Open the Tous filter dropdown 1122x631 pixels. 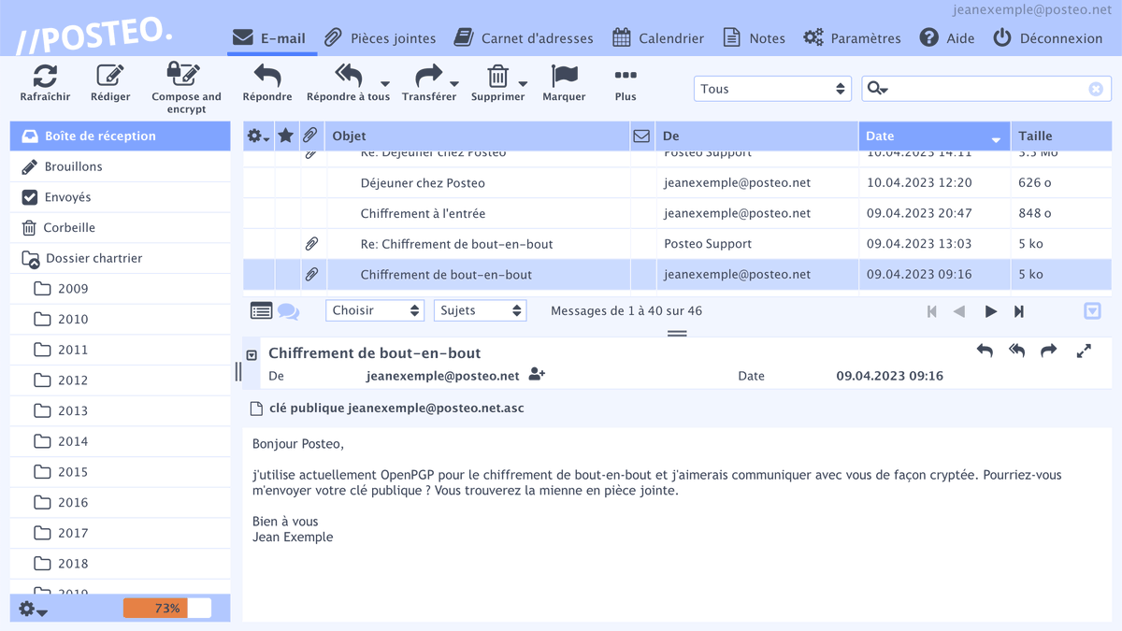[x=772, y=89]
